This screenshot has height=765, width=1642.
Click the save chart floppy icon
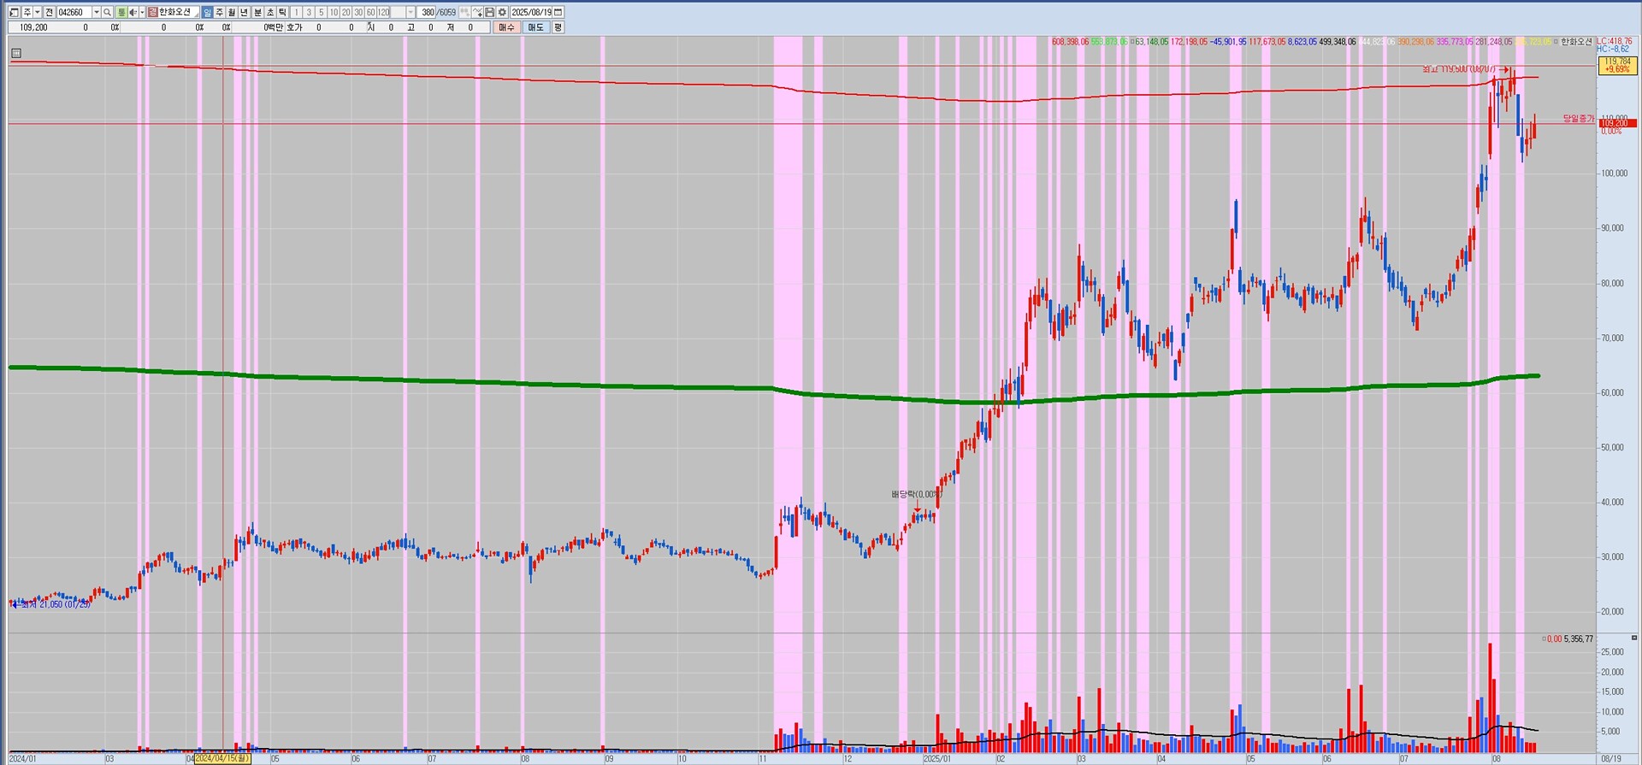coord(490,12)
